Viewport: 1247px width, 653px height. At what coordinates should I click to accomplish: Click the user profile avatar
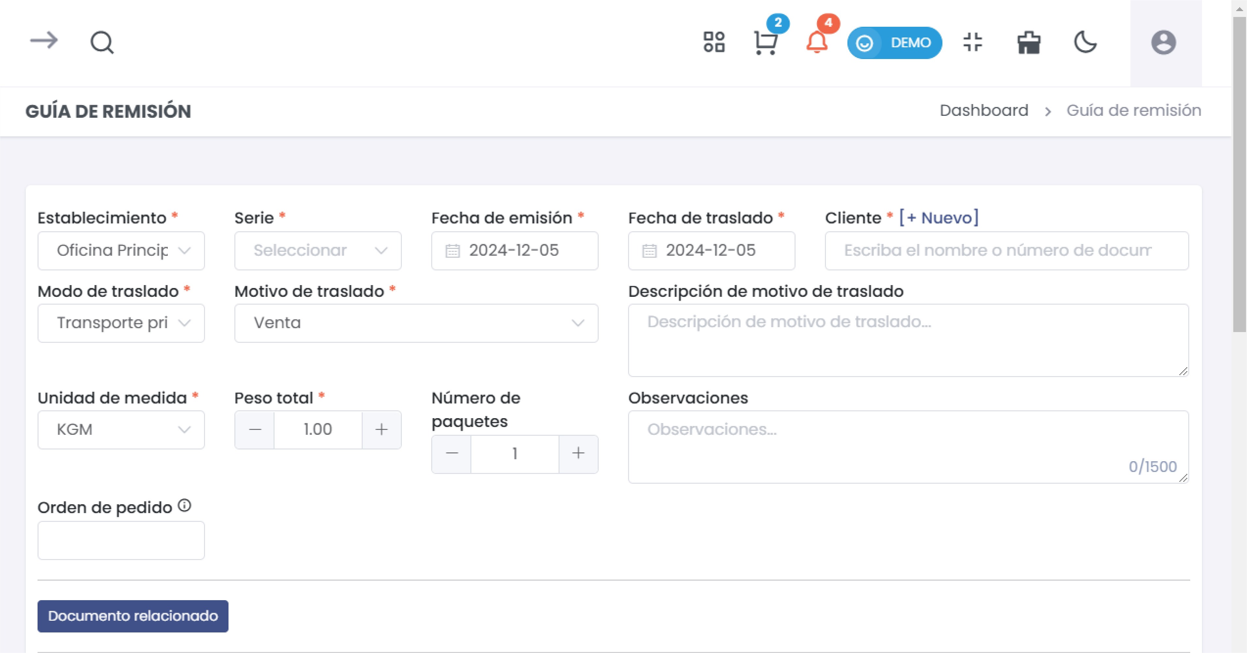[x=1163, y=43]
